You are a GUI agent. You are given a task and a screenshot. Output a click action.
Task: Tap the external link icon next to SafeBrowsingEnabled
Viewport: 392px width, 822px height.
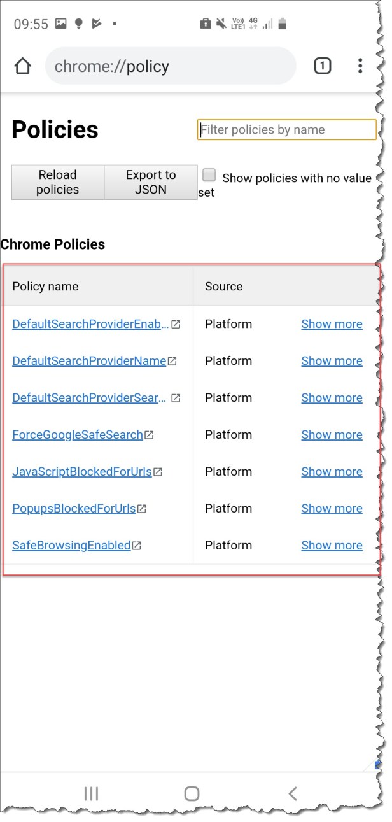(139, 545)
